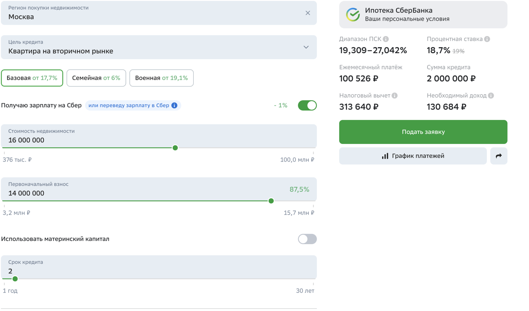Click the SberBank logo icon
Screen dimensions: 529x311
(353, 15)
